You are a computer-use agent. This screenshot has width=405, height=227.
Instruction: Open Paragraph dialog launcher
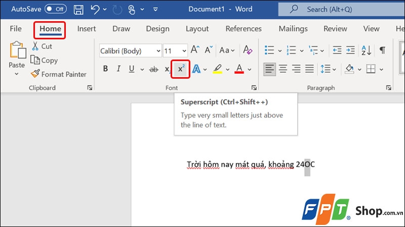388,88
